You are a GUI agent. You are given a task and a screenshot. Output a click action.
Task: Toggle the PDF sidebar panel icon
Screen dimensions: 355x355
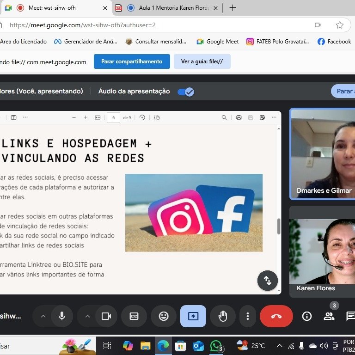13,117
